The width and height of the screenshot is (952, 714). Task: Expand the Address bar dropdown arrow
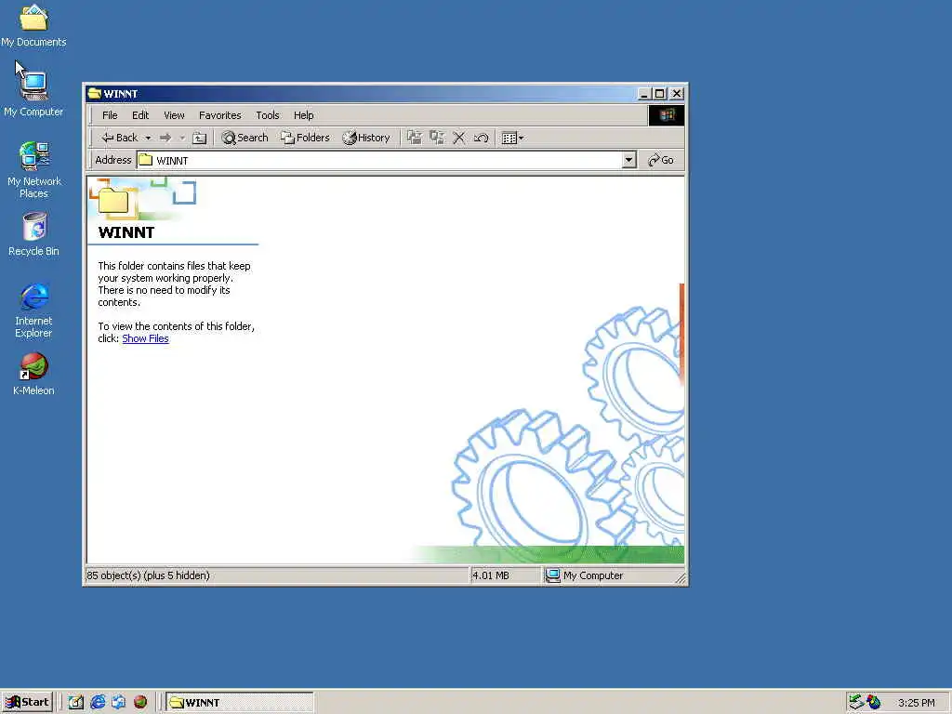pyautogui.click(x=629, y=160)
